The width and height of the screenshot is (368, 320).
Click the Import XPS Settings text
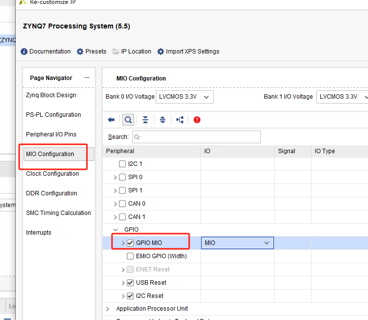click(x=193, y=52)
